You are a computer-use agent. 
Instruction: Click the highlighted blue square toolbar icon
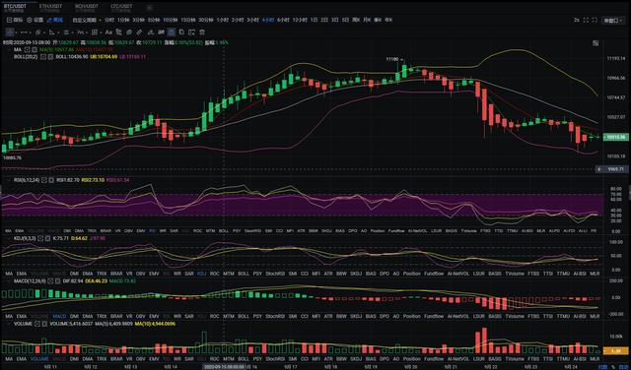(x=171, y=32)
